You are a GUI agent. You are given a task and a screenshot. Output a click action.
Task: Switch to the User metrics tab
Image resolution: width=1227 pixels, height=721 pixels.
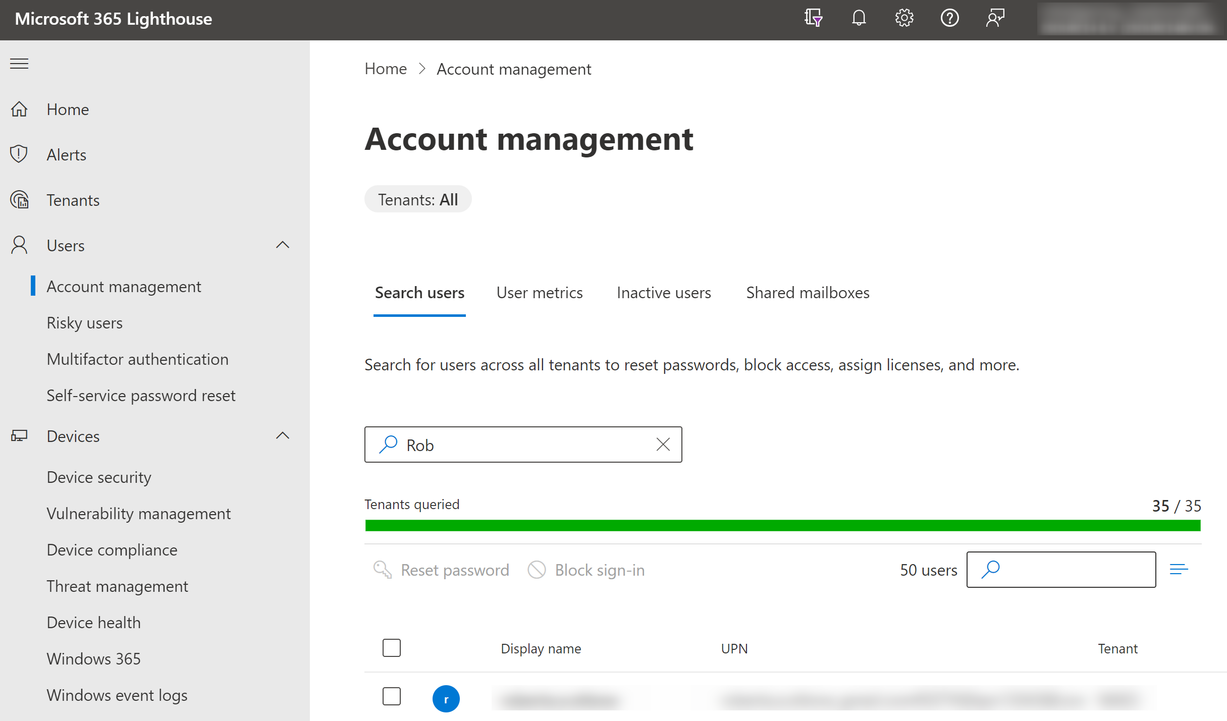click(x=540, y=293)
